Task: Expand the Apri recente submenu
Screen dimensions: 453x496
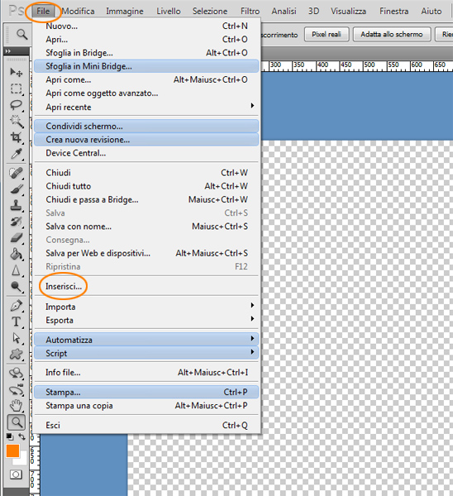Action: coord(145,107)
